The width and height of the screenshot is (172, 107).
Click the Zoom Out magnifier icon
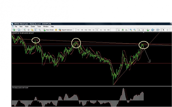click(135, 30)
